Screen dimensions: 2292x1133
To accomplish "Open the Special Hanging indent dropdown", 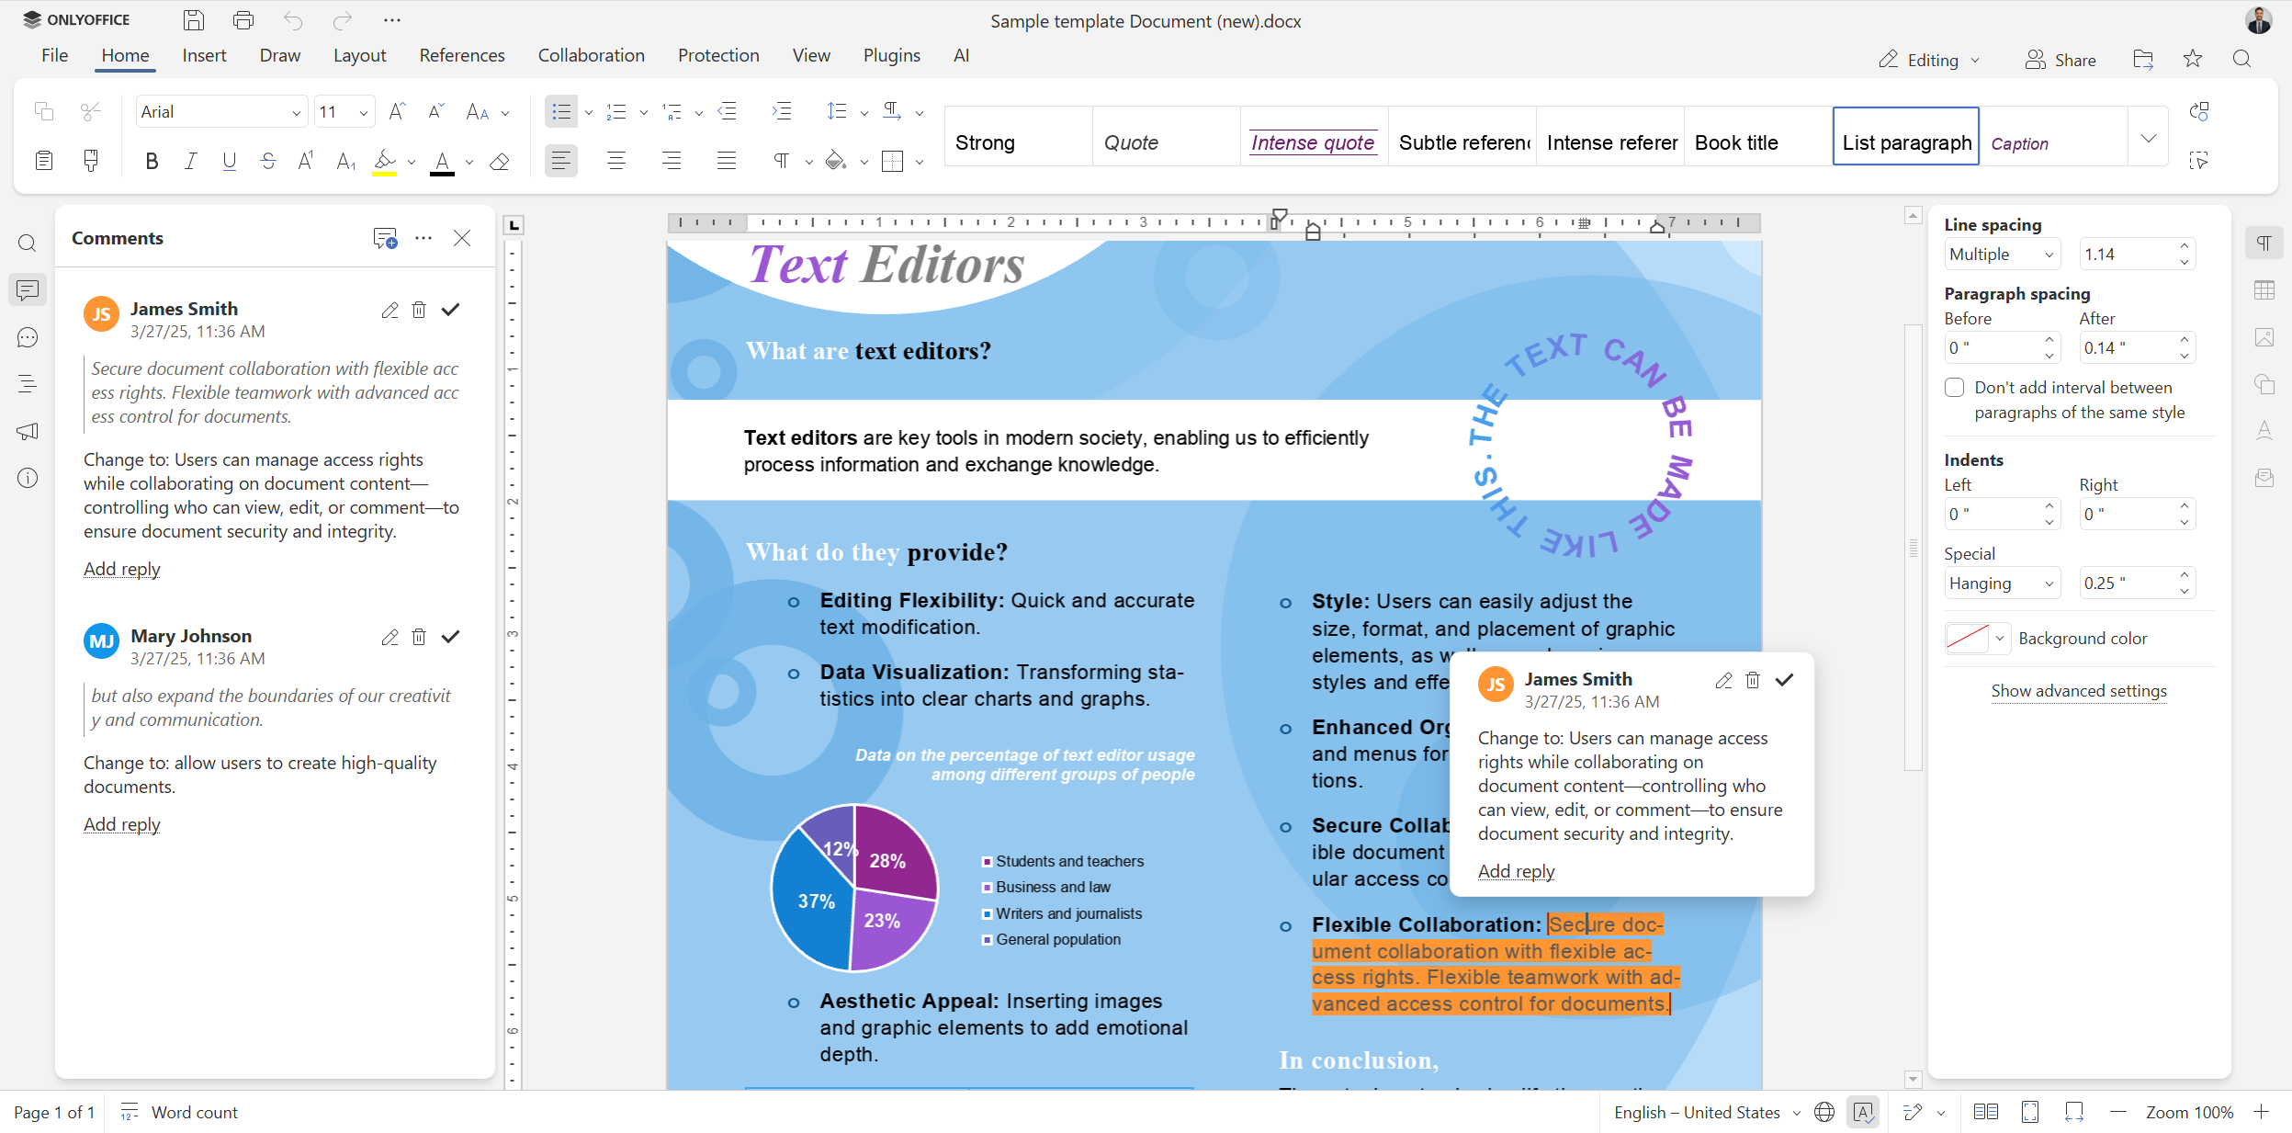I will (x=2003, y=583).
